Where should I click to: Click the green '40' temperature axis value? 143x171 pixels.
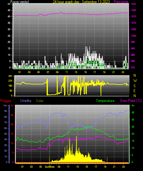coord(133,105)
